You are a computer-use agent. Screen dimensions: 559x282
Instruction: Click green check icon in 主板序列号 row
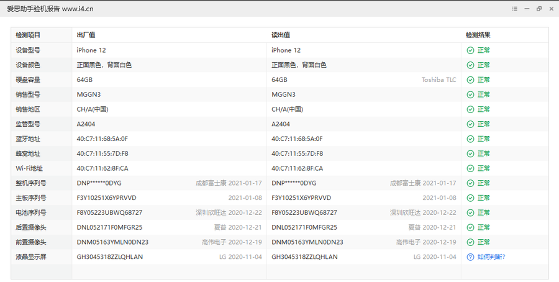(x=470, y=198)
